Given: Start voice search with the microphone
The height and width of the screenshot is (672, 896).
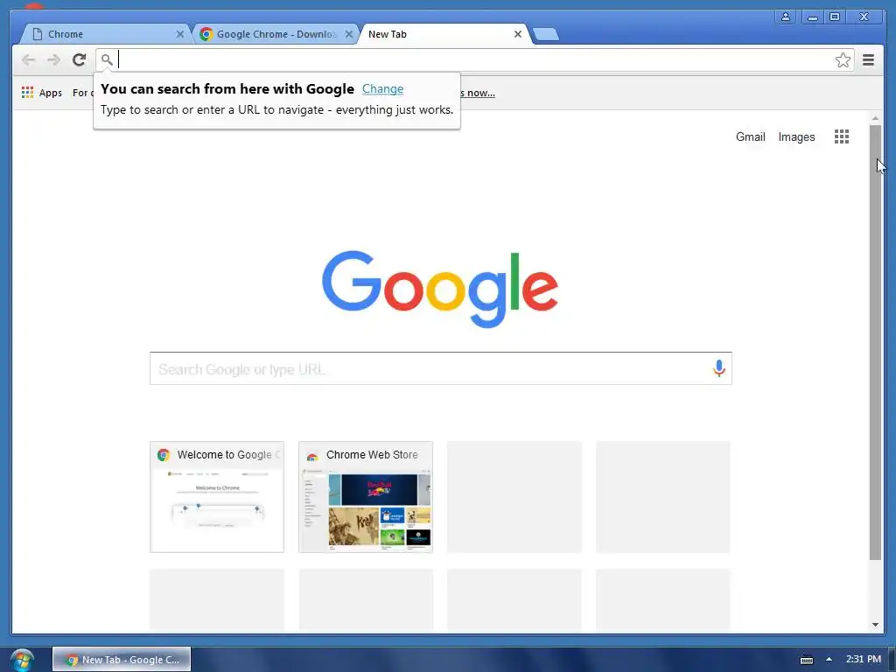Looking at the screenshot, I should click(719, 368).
